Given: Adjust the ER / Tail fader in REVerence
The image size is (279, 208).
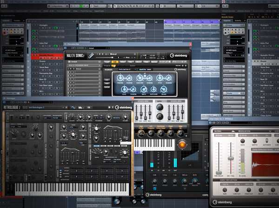Looking at the screenshot, I should click(231, 158).
